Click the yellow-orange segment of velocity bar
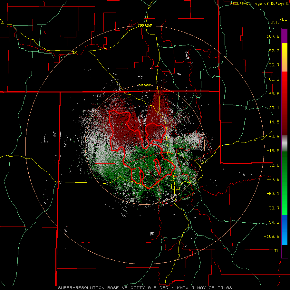 [x=285, y=57]
